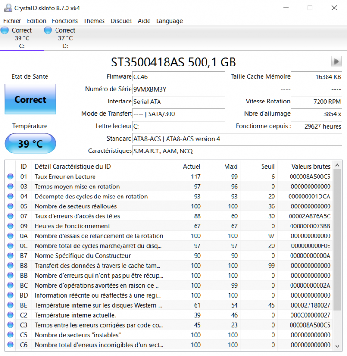This screenshot has height=356, width=347.
Task: Open the Language menu
Action: pyautogui.click(x=169, y=21)
